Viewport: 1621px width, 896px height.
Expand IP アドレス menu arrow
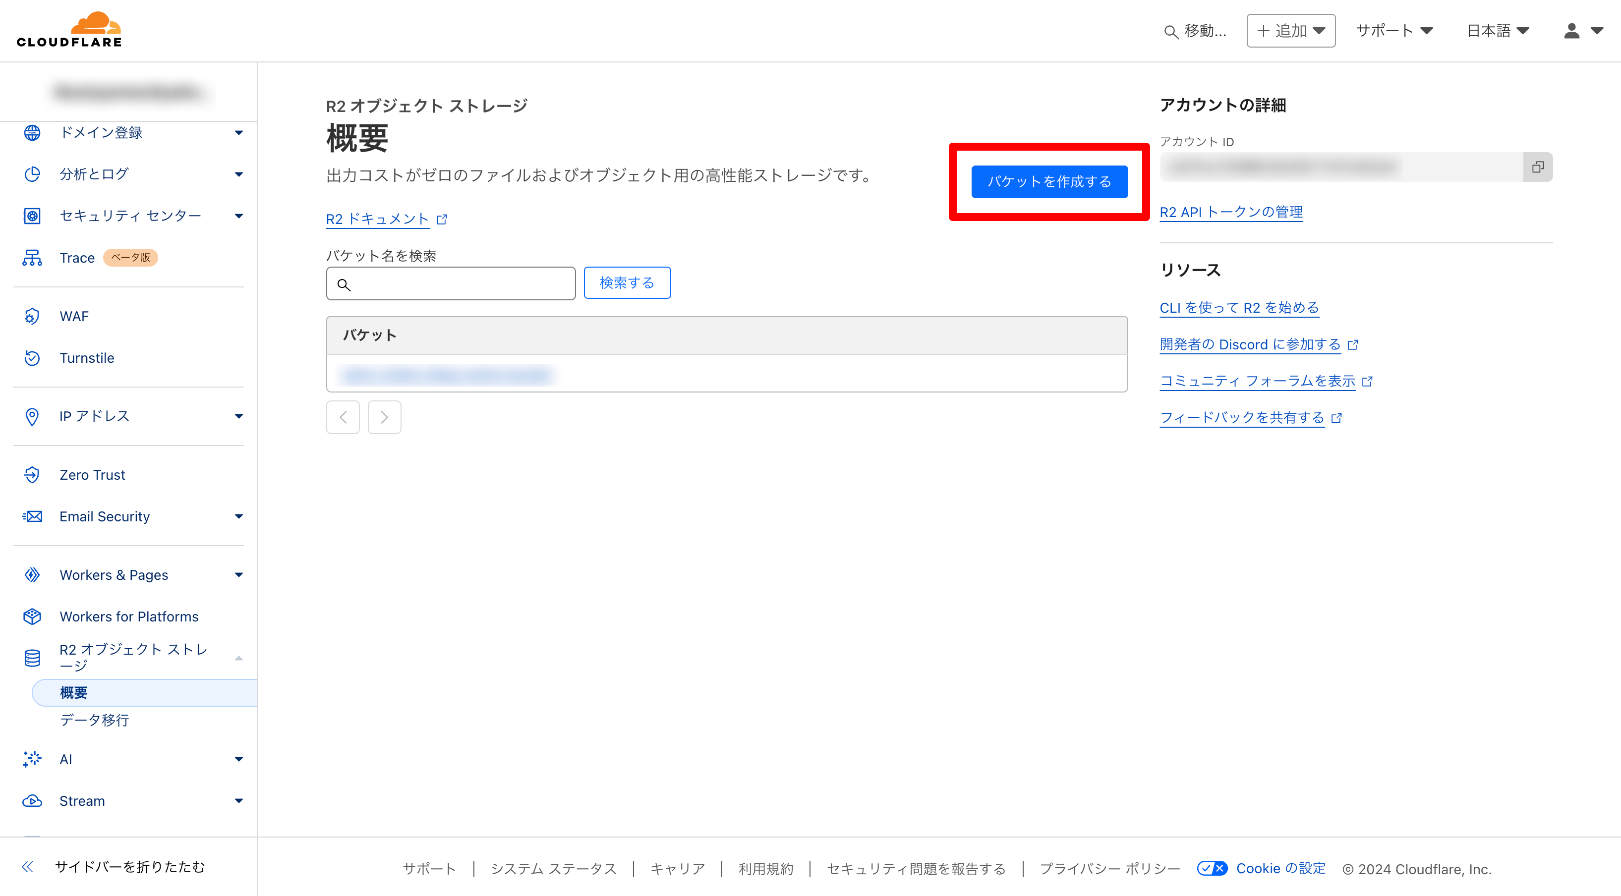pos(238,417)
